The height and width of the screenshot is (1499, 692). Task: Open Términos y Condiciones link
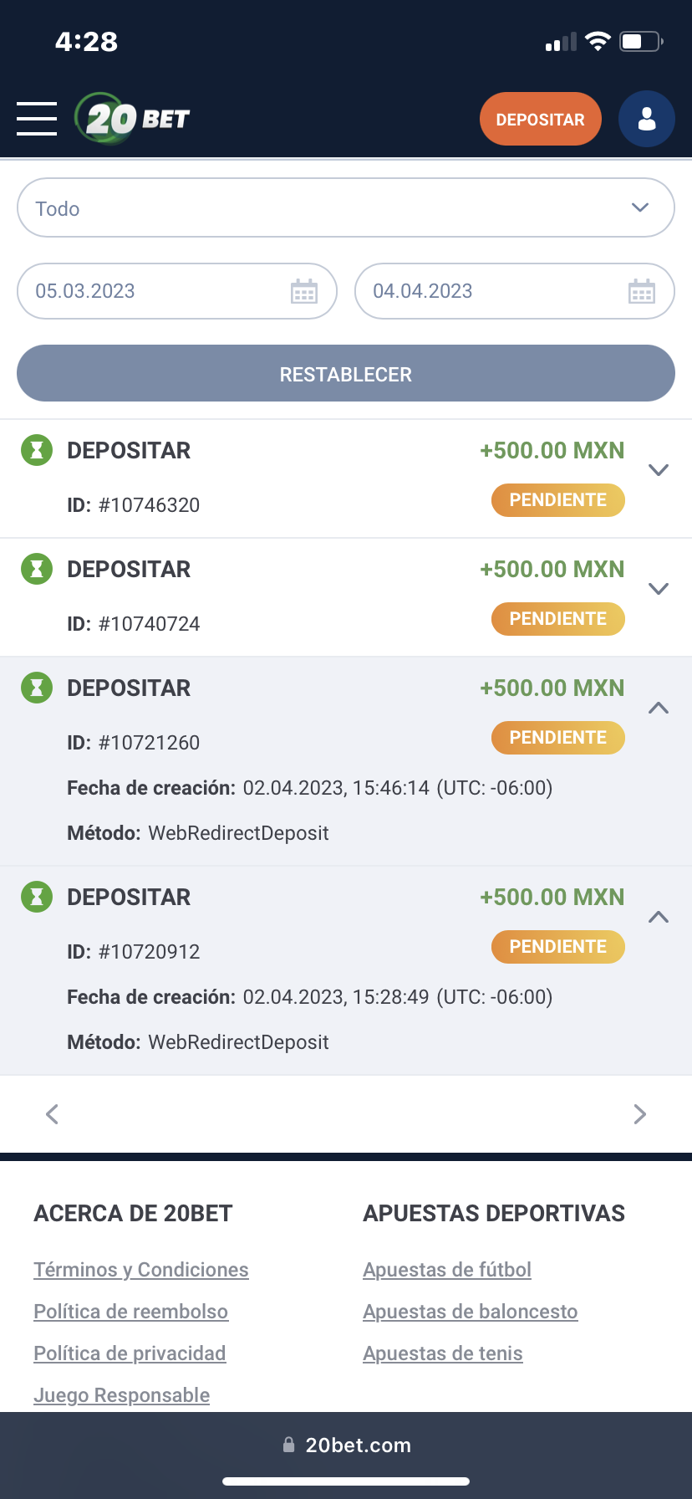[141, 1270]
